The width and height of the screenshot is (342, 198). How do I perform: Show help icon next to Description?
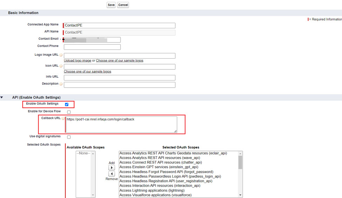tap(61, 84)
